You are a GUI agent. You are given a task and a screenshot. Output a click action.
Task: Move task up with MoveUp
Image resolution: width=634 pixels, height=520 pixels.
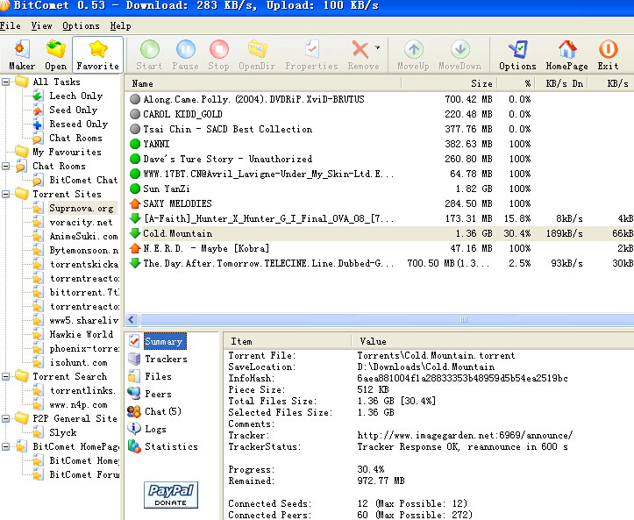tap(413, 55)
